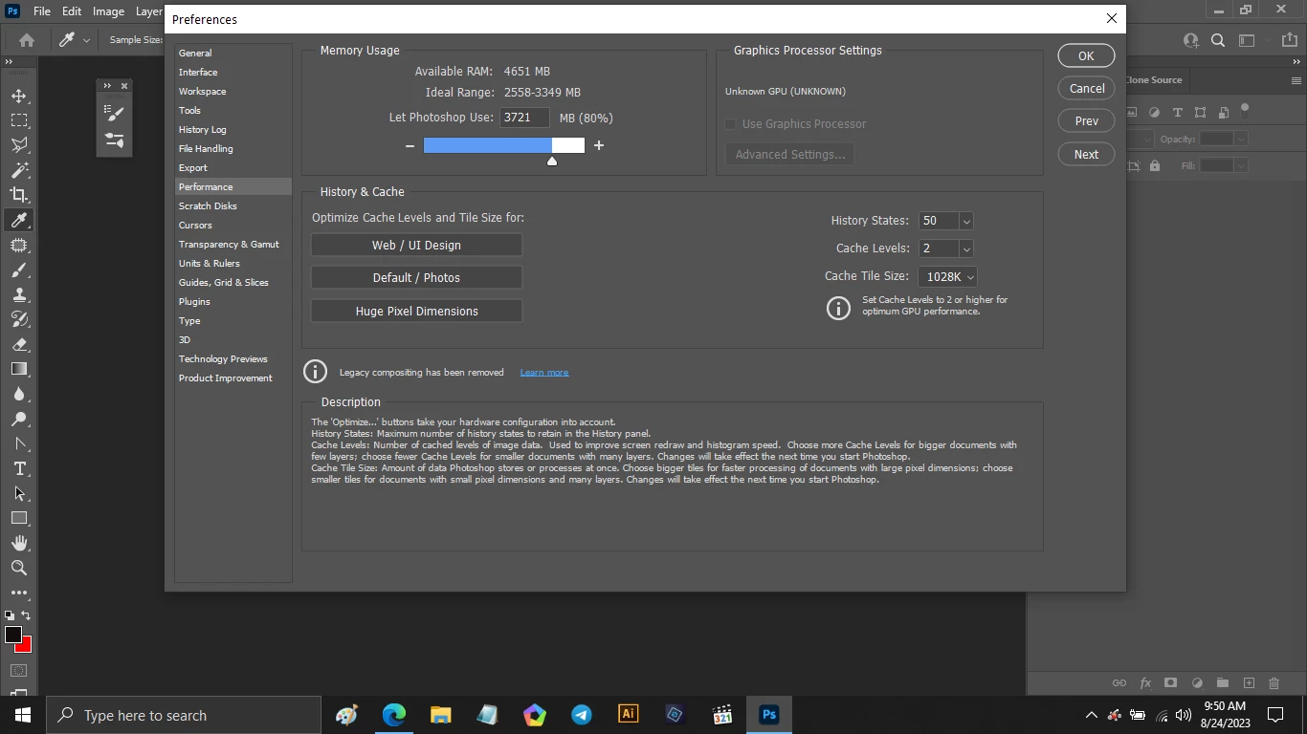Open the workspace switcher icon
The height and width of the screenshot is (734, 1307).
pyautogui.click(x=1247, y=40)
